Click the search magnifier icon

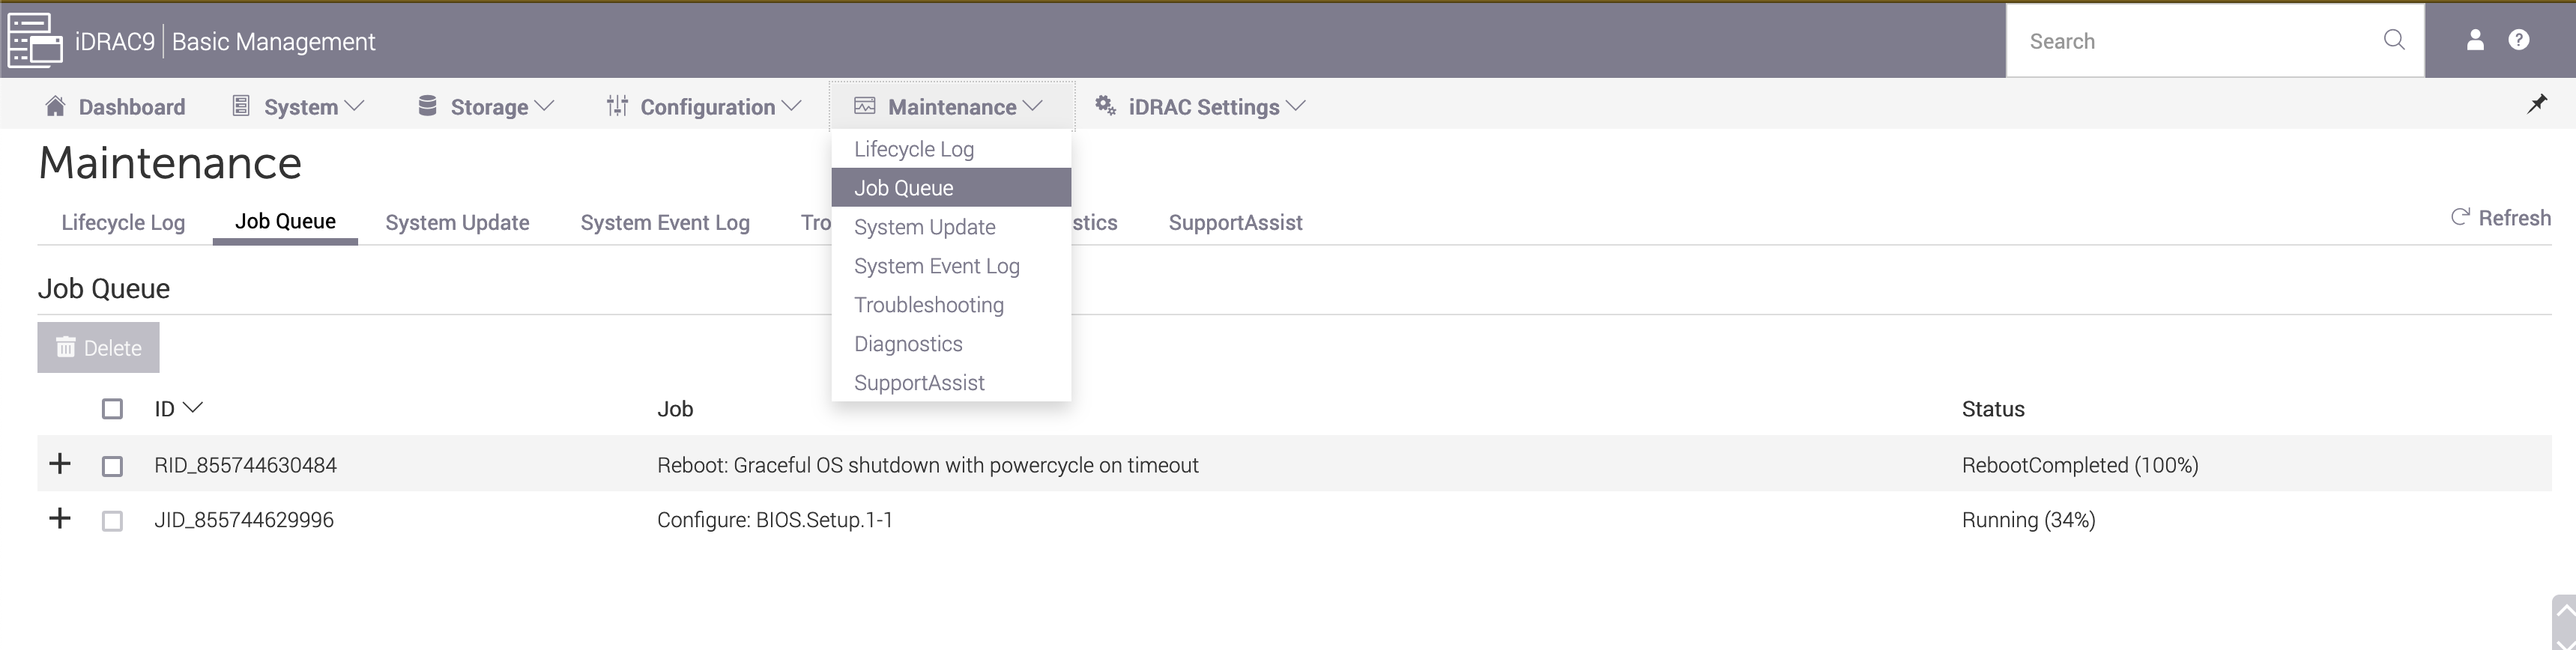(2393, 40)
